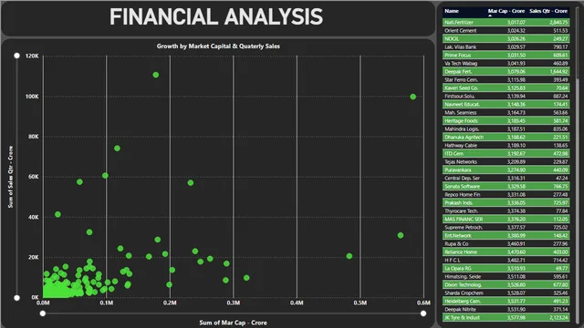Select the Central Dep. Ser row
This screenshot has height=328, width=584.
(506, 178)
